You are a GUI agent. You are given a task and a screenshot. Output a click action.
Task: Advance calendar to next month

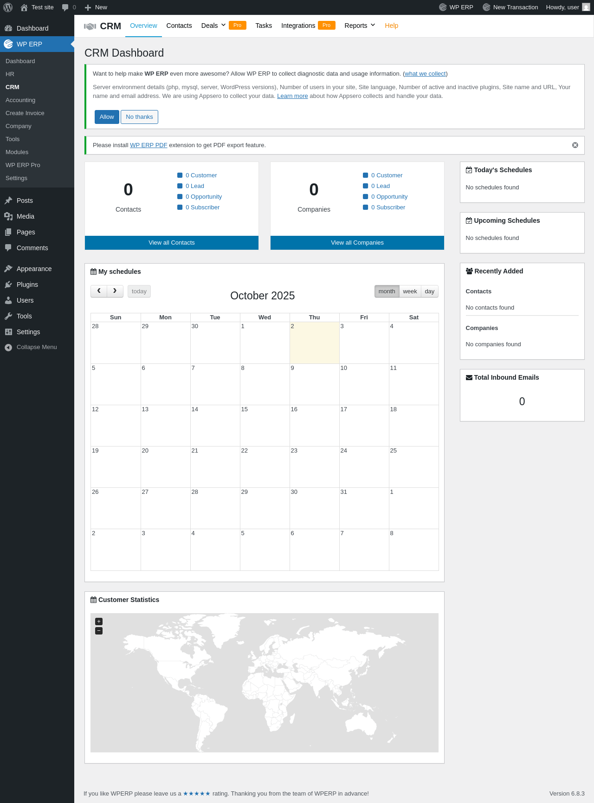click(x=115, y=291)
